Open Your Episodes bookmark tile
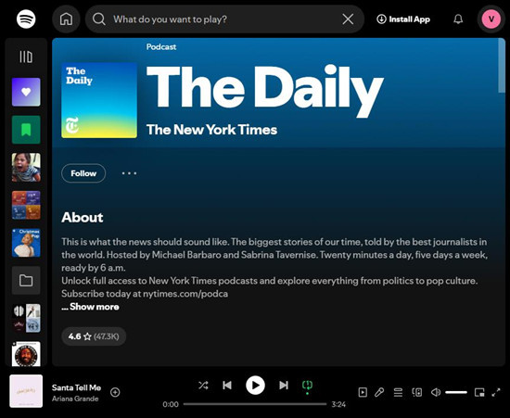The height and width of the screenshot is (418, 510). (26, 130)
